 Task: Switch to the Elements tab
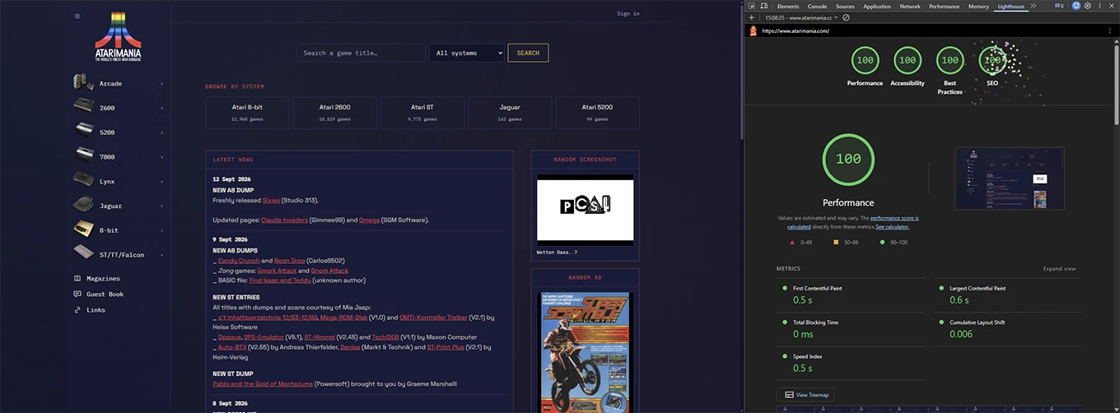coord(788,6)
